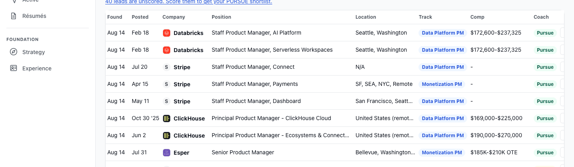This screenshot has height=167, width=574.
Task: Open Staff Product Manager, Dashboard position
Action: (256, 101)
